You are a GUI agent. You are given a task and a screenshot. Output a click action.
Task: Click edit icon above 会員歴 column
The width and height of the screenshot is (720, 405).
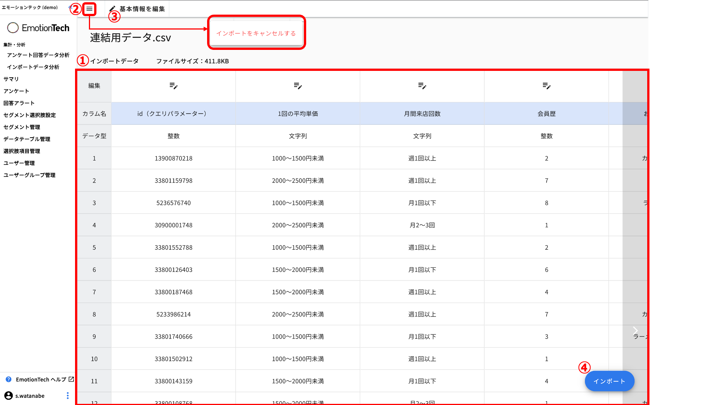(x=546, y=86)
